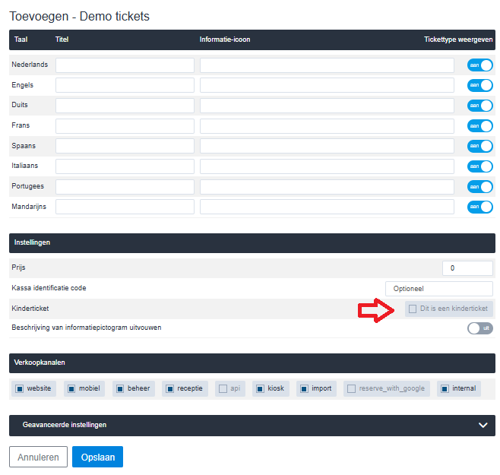500x475 pixels.
Task: Uncheck the kiosk sales channel
Action: coord(260,388)
